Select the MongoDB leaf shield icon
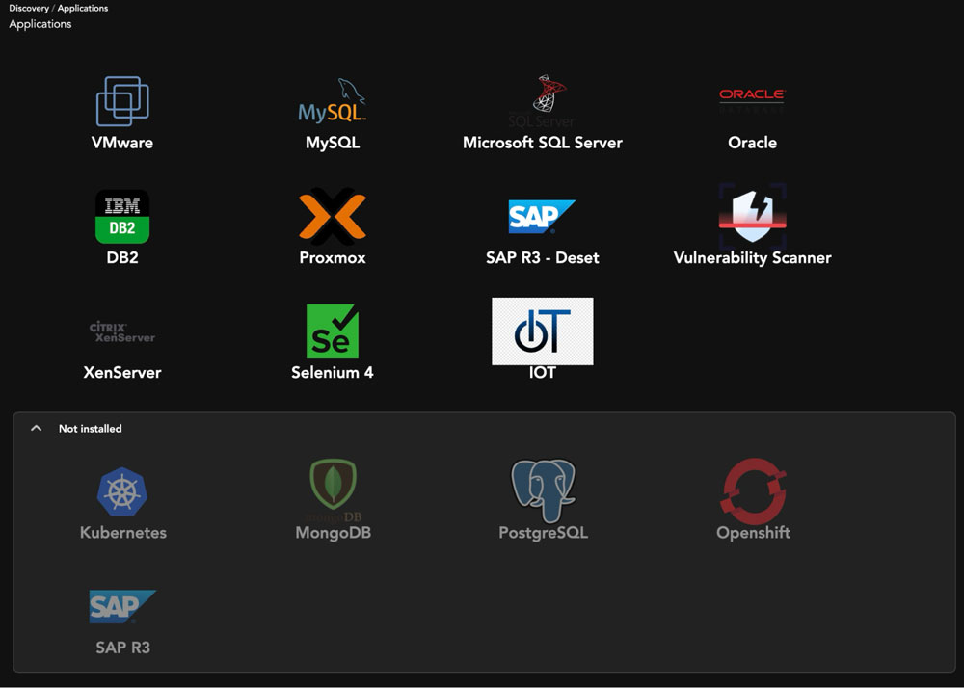This screenshot has height=688, width=964. point(333,490)
